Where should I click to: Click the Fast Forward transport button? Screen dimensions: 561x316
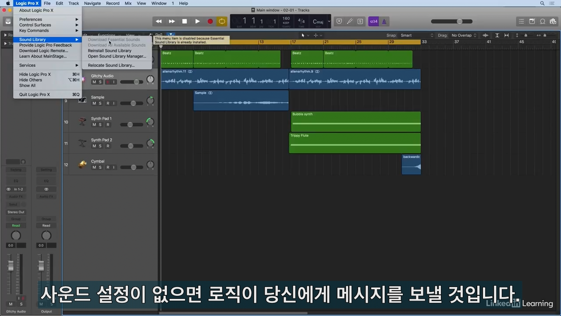point(172,21)
